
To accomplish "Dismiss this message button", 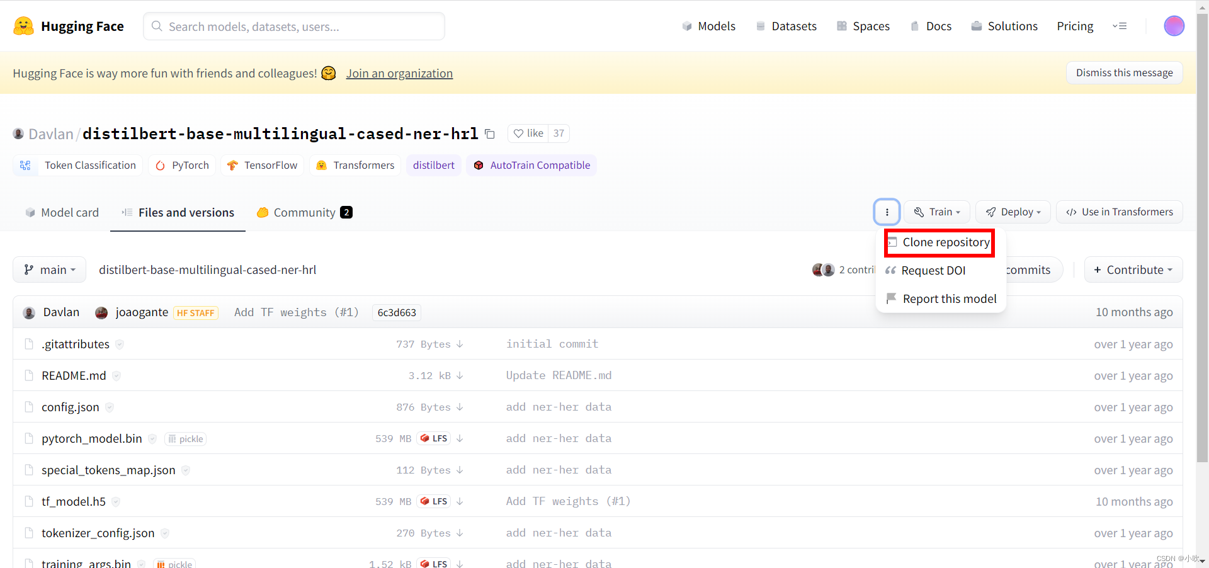I will pos(1124,72).
